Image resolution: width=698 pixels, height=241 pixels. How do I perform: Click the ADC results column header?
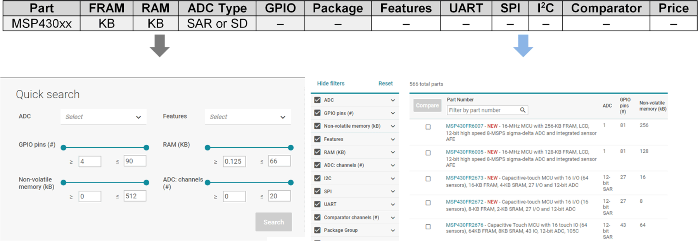[607, 106]
